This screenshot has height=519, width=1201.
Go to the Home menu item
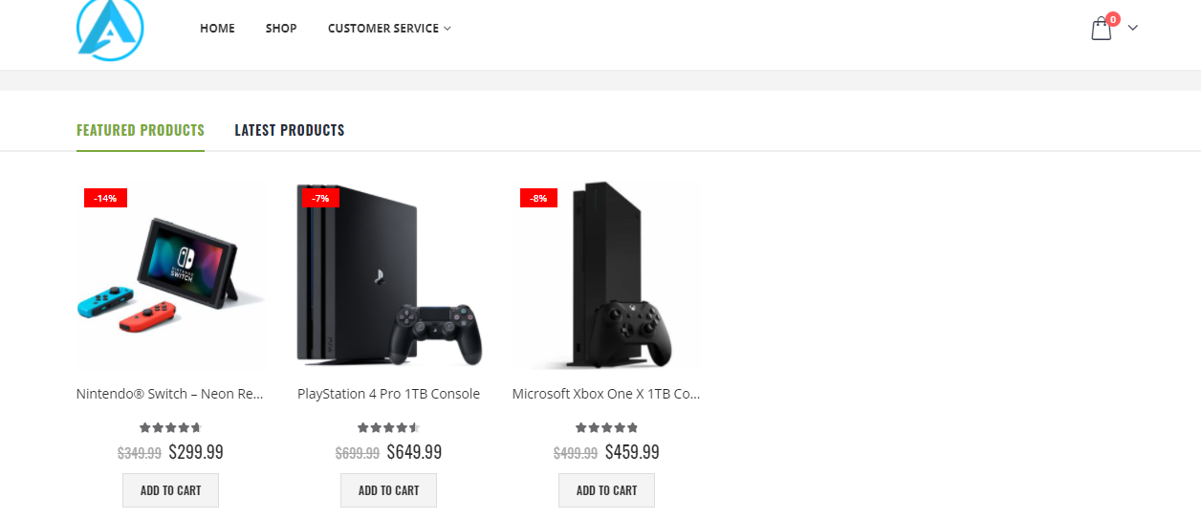click(217, 29)
